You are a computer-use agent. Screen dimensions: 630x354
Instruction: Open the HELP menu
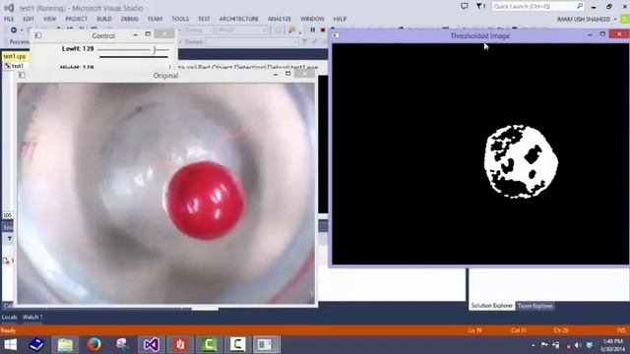(340, 19)
